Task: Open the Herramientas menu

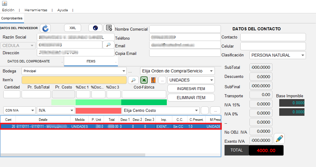Action: tap(36, 10)
